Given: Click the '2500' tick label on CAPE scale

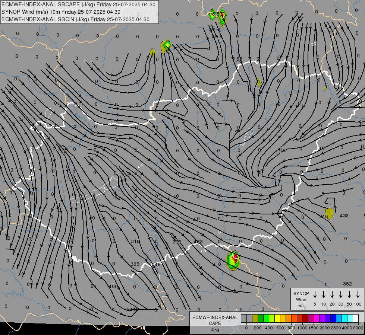Looking at the screenshot, I should pos(336,328).
